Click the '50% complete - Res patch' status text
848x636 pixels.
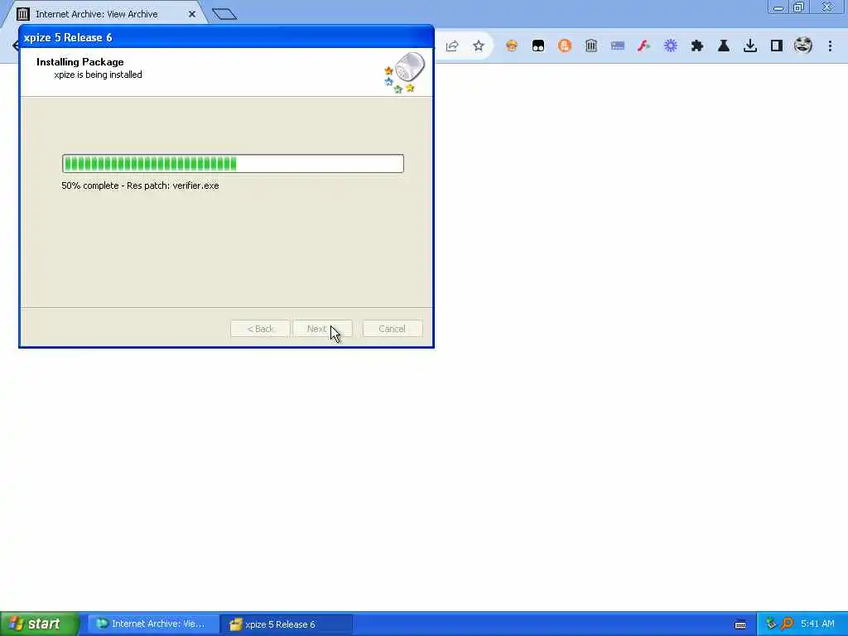[140, 185]
